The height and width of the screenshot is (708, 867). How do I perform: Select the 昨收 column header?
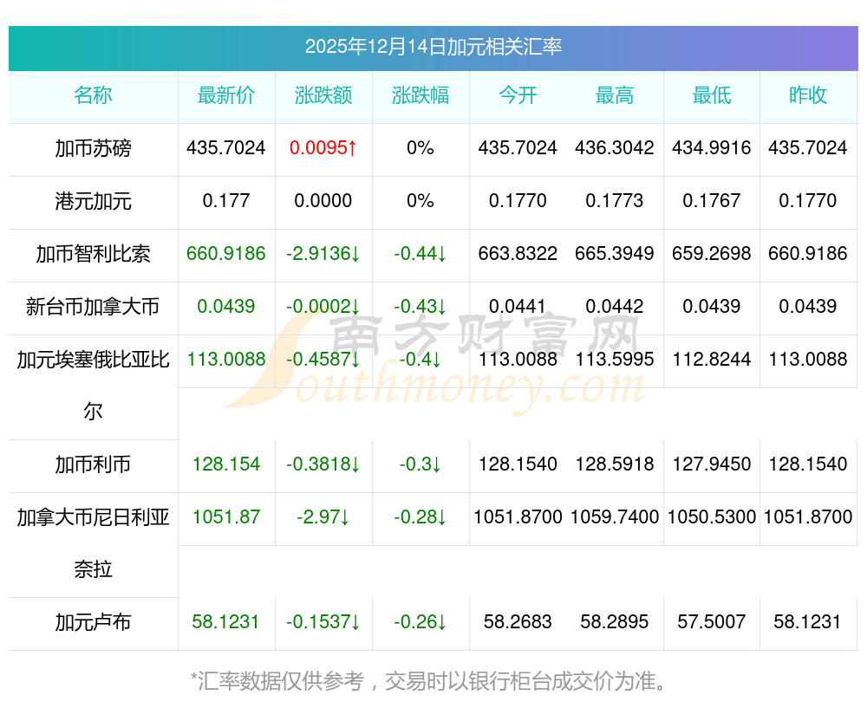[x=808, y=96]
